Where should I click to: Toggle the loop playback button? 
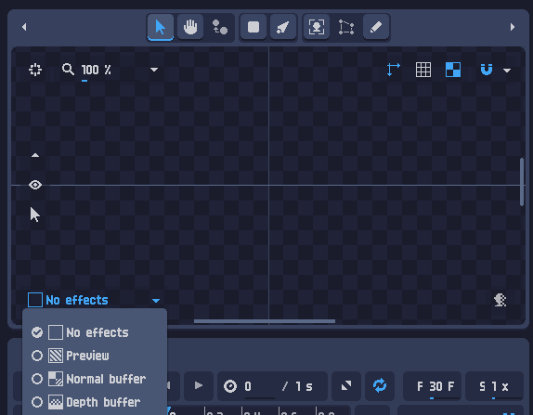point(380,386)
